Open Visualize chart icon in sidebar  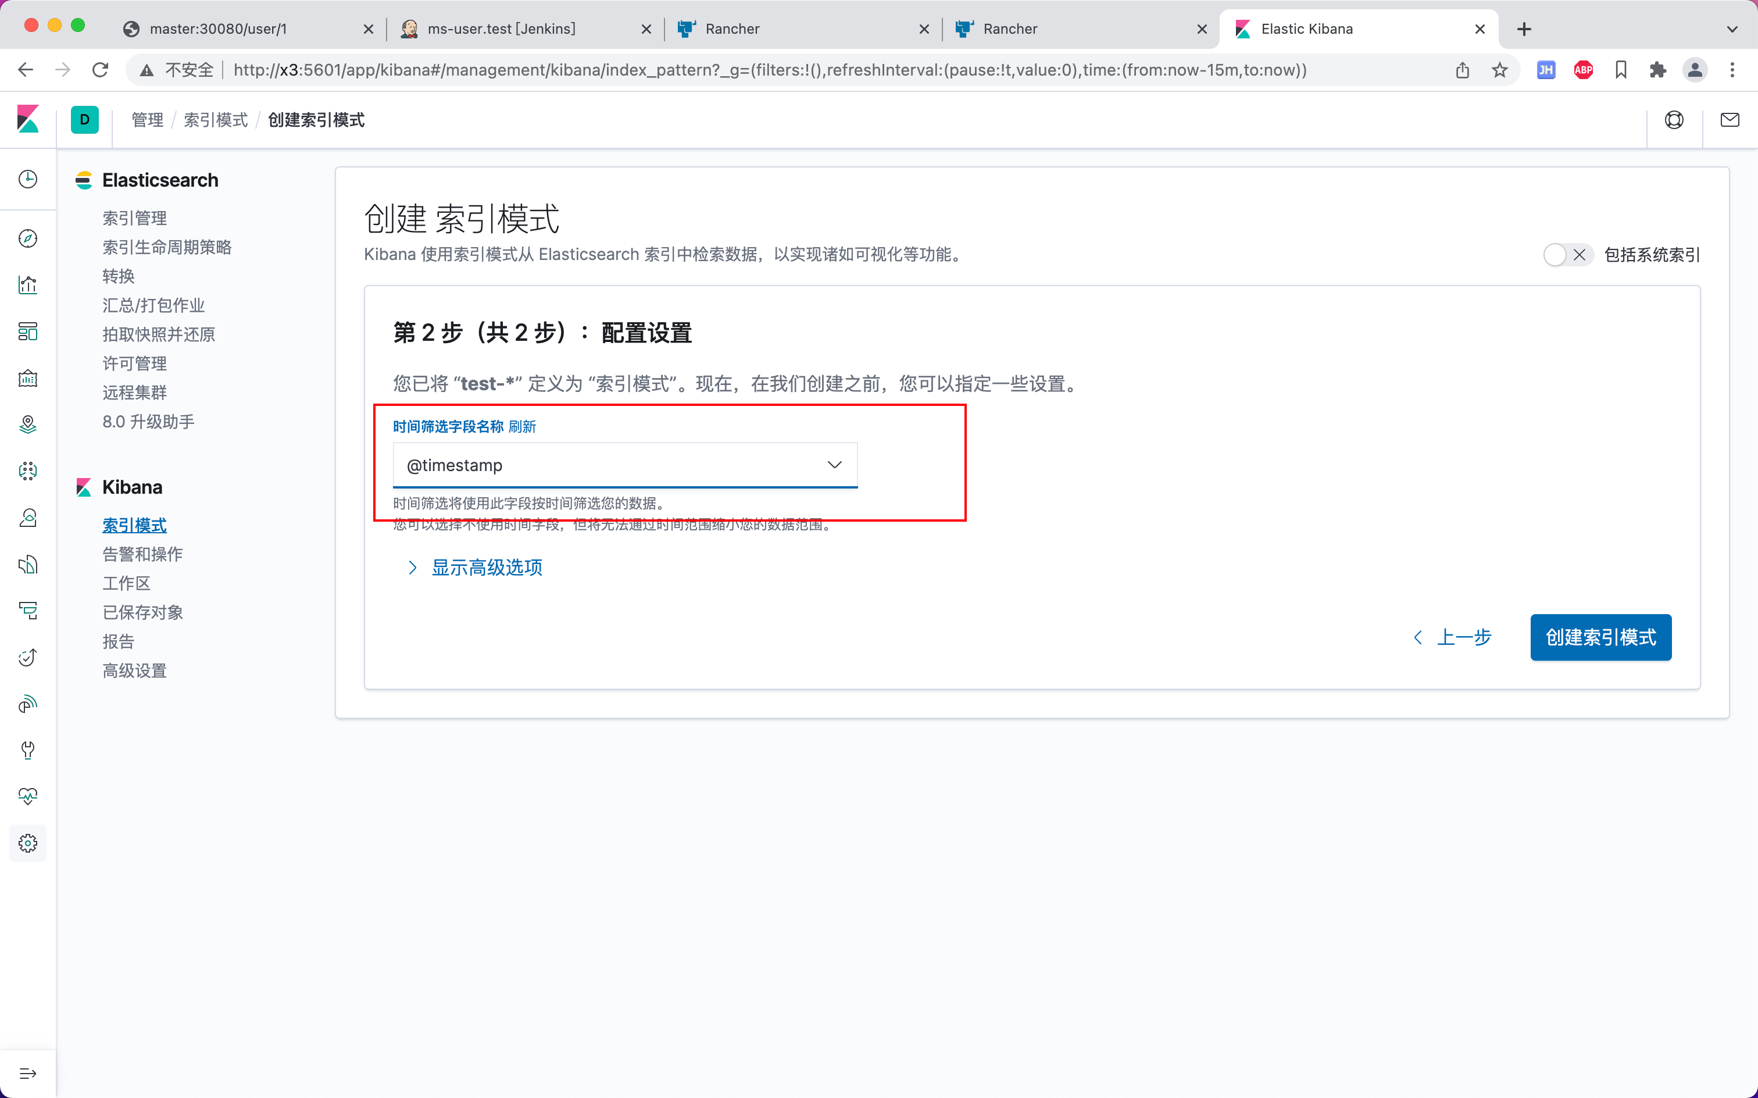click(27, 284)
